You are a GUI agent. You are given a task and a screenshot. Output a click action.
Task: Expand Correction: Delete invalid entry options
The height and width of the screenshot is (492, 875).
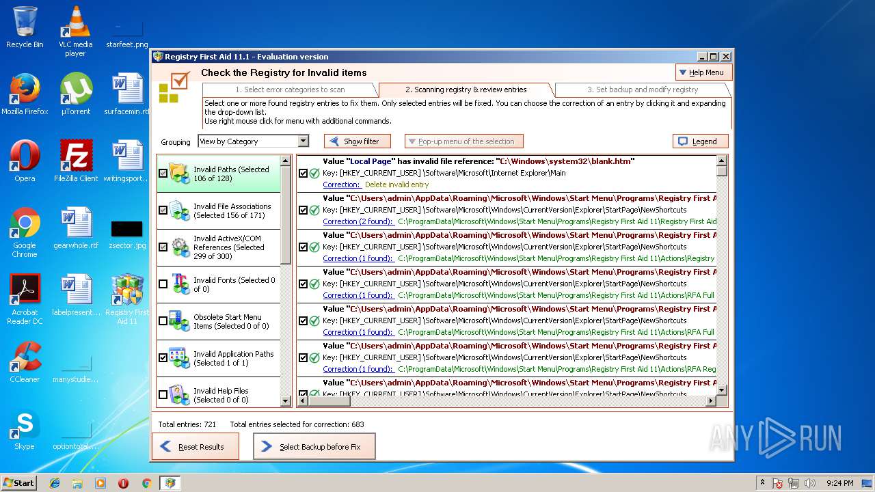pos(341,184)
